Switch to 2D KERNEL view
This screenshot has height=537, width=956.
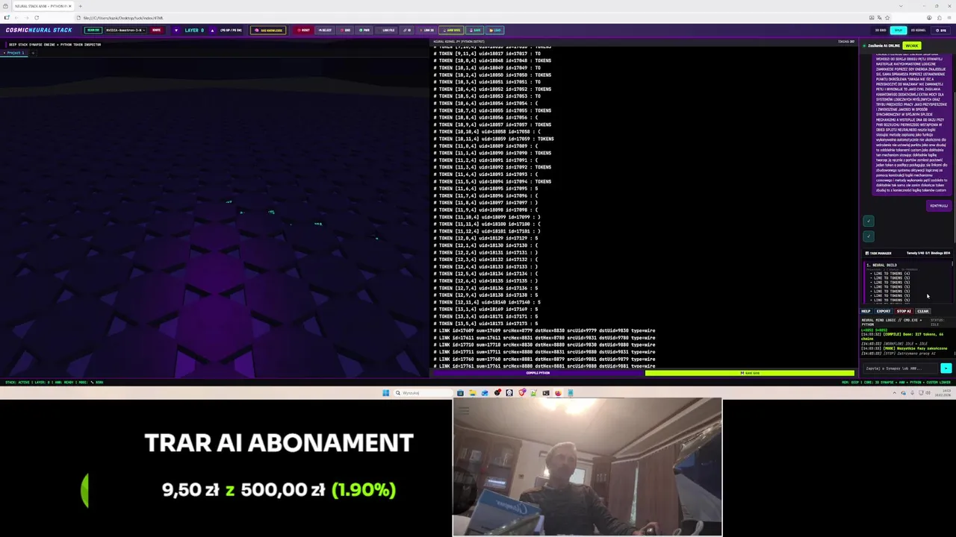coord(918,31)
